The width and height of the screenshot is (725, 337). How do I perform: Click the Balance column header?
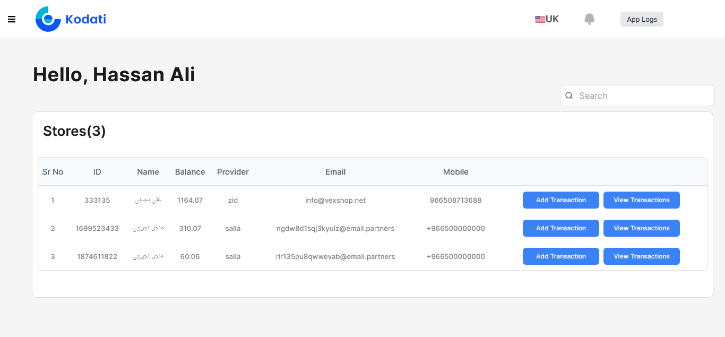coord(190,172)
